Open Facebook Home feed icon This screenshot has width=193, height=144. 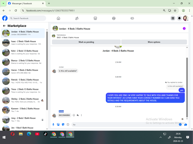[x=58, y=18]
